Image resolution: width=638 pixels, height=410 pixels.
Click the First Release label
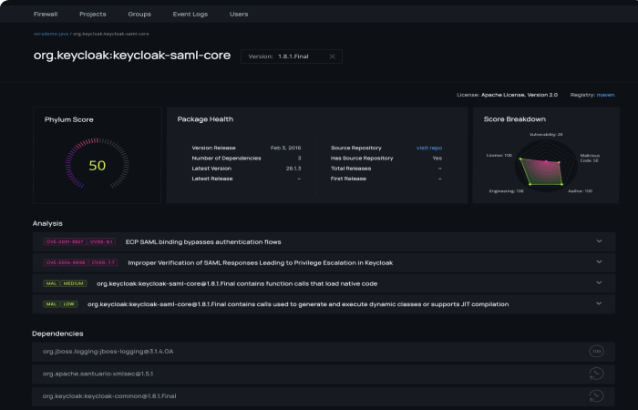348,179
